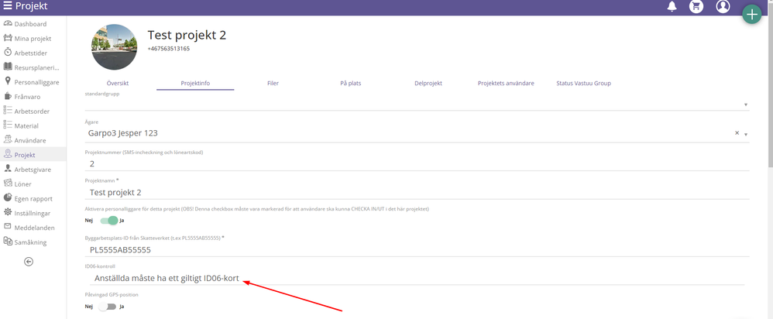Click the green plus add button
This screenshot has height=319, width=773.
click(x=752, y=15)
